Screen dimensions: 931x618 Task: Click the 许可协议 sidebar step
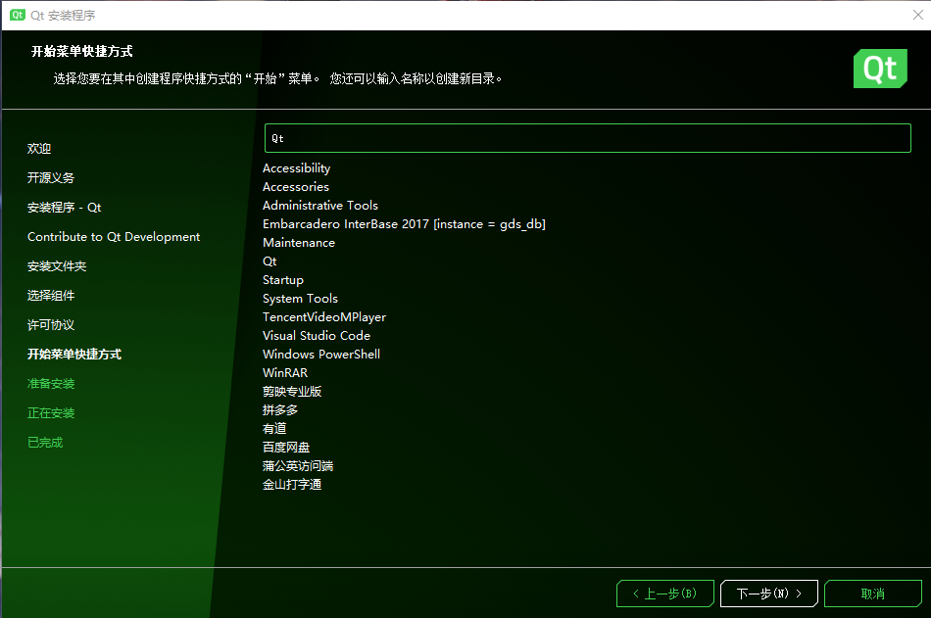51,325
